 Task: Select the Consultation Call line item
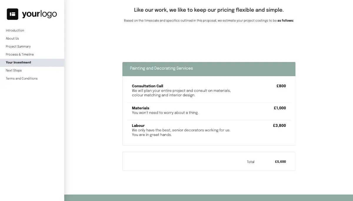tap(147, 86)
